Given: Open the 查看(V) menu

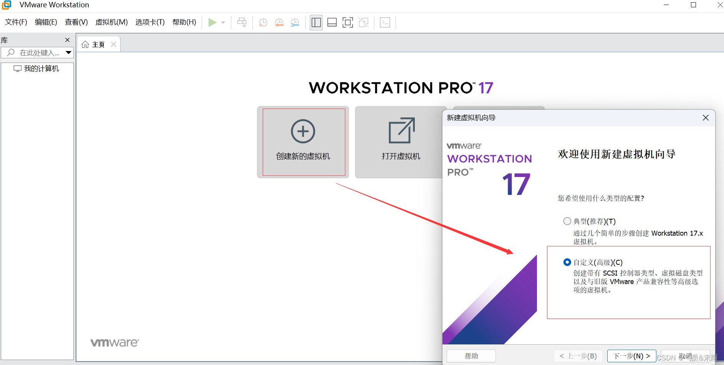Looking at the screenshot, I should click(x=76, y=22).
